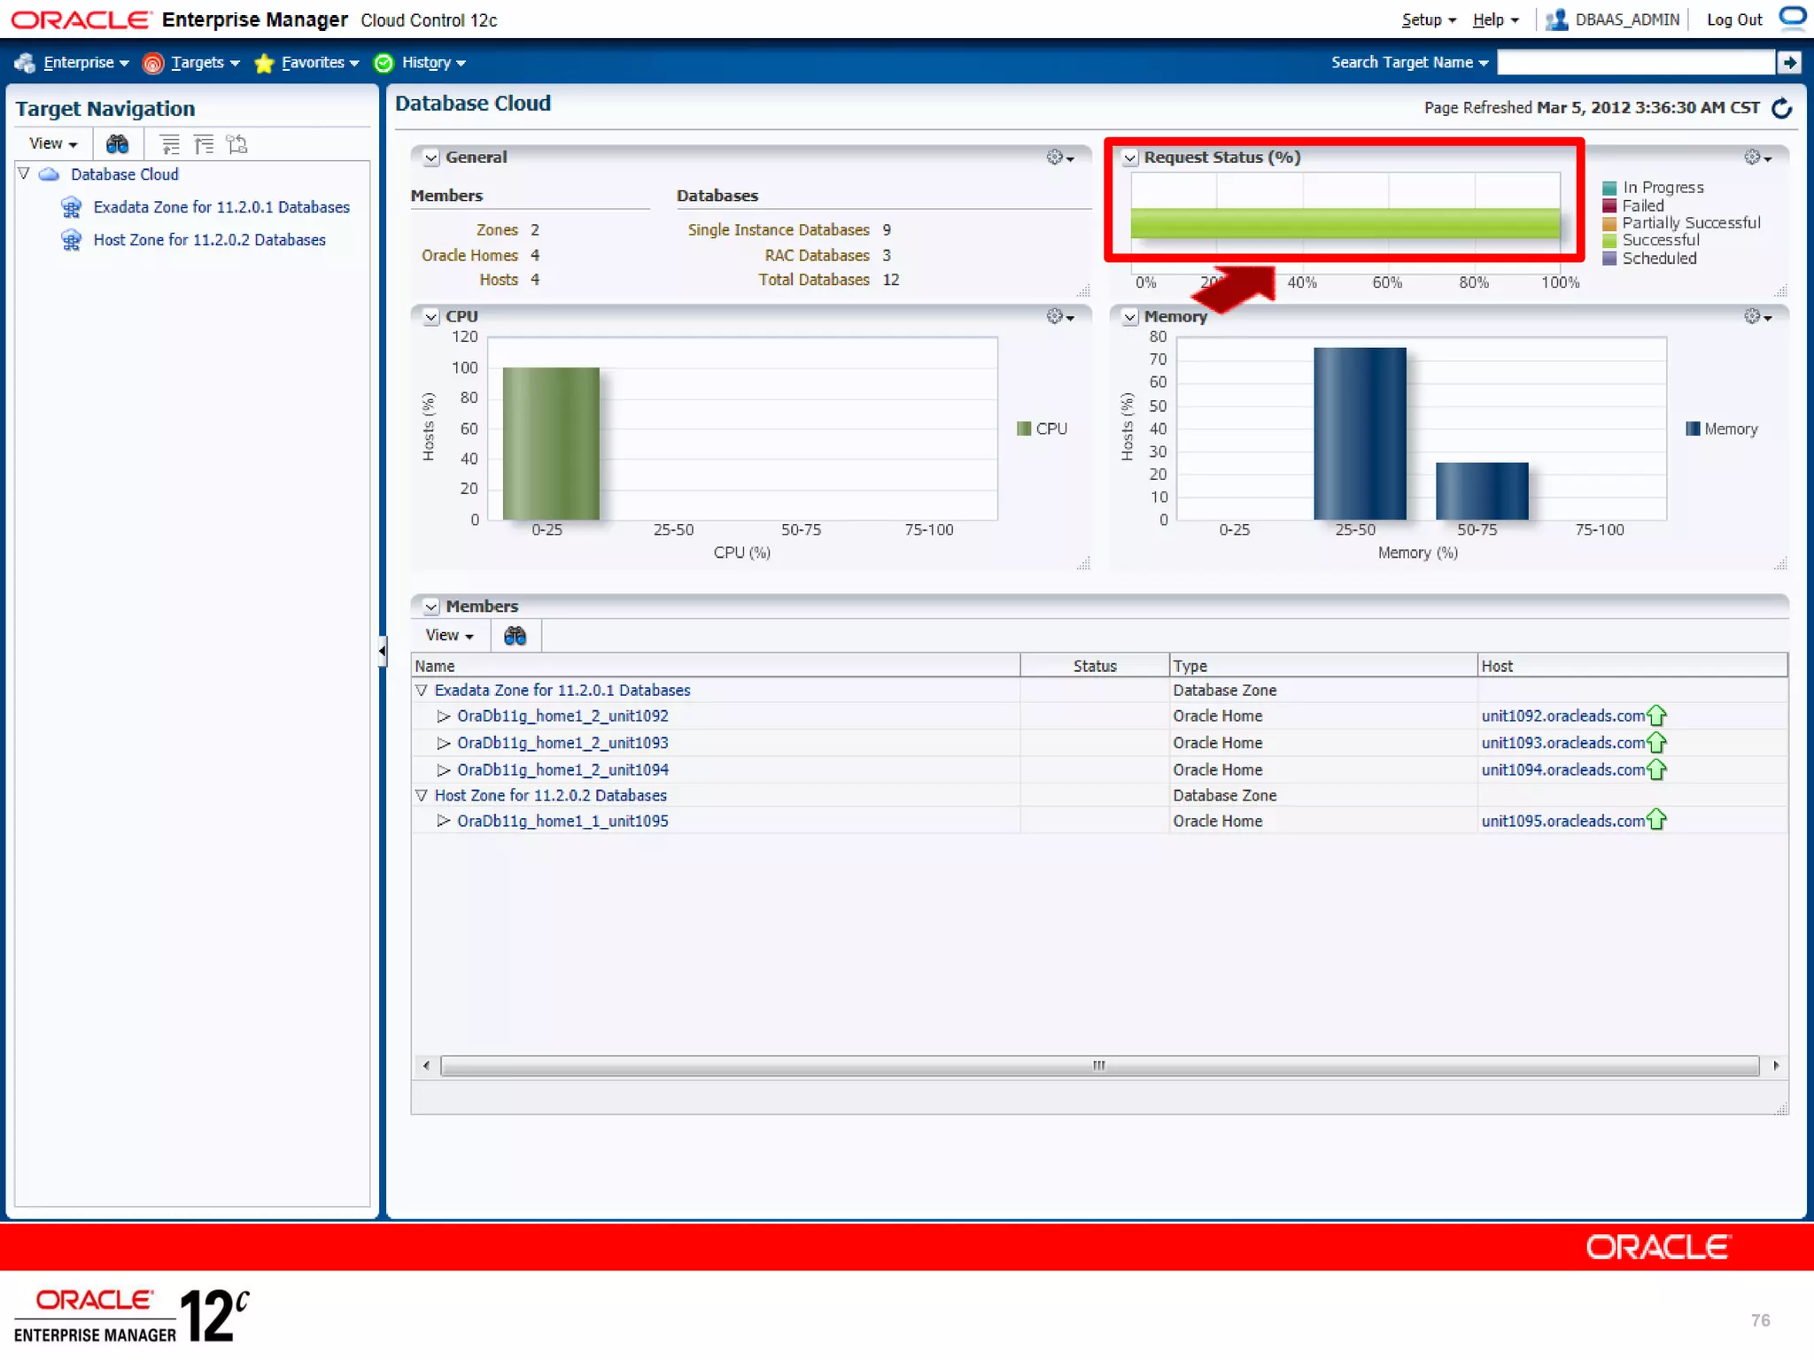The height and width of the screenshot is (1360, 1814).
Task: Collapse the Request Status section
Action: tap(1129, 158)
